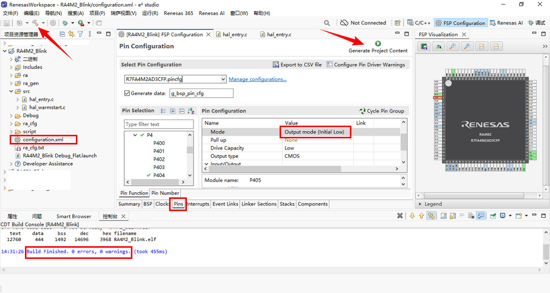This screenshot has width=550, height=293.
Task: Click the Manage configurations link
Action: click(x=258, y=79)
